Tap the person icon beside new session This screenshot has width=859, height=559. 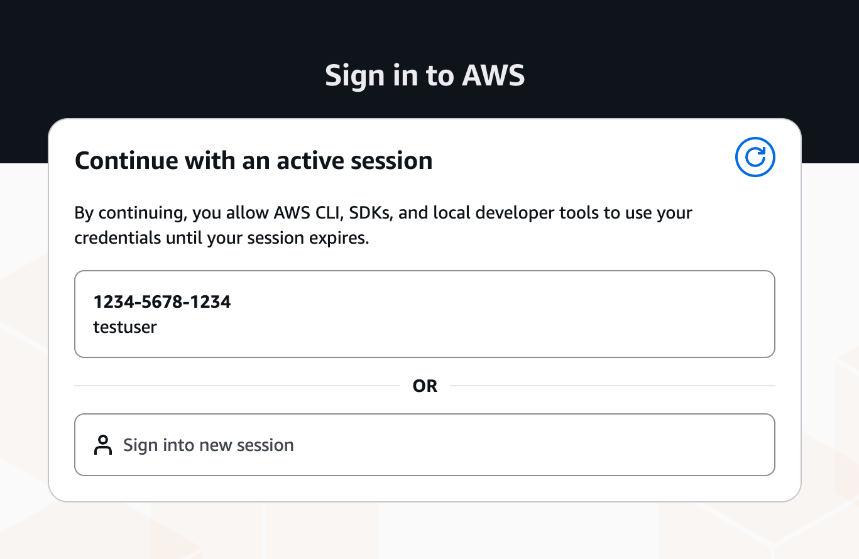103,445
